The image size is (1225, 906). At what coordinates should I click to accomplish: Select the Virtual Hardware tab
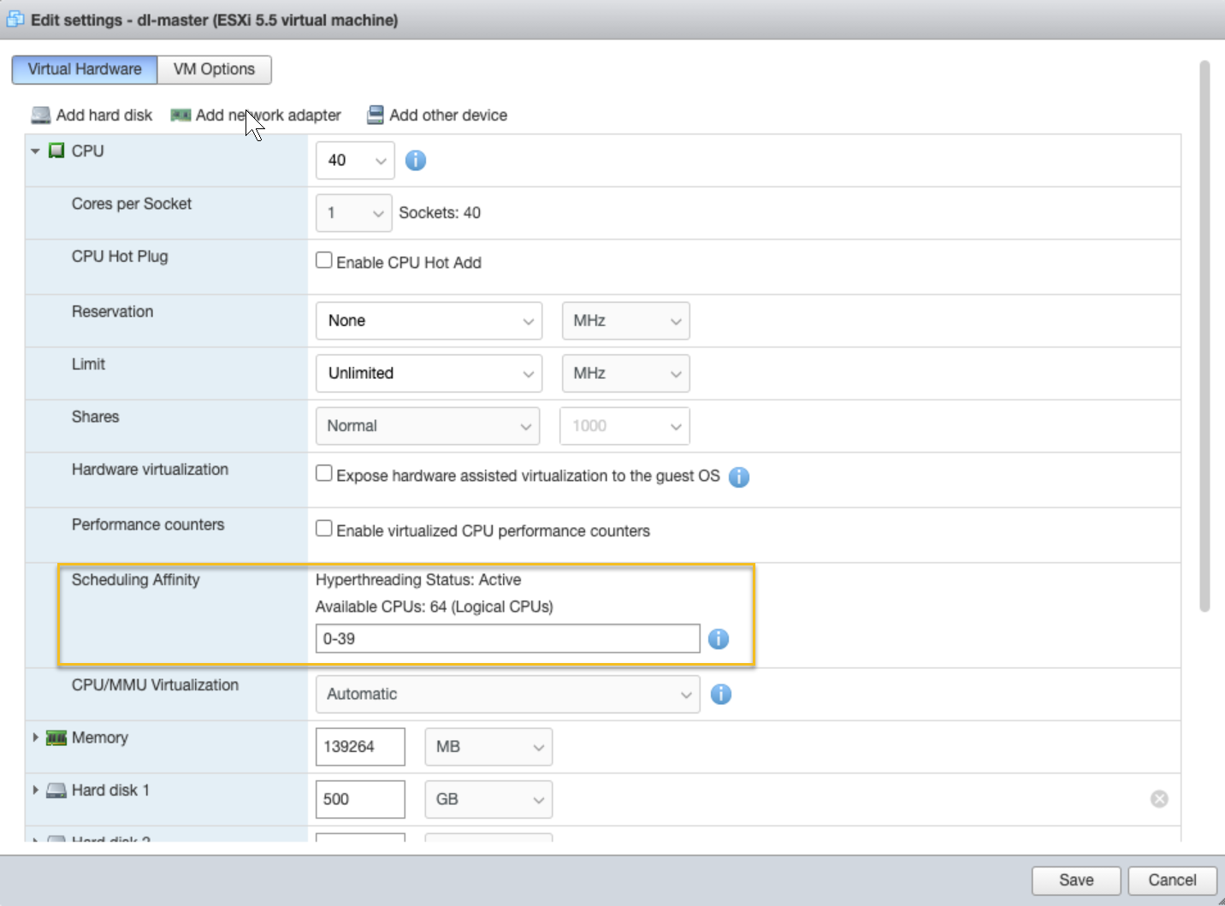(85, 69)
